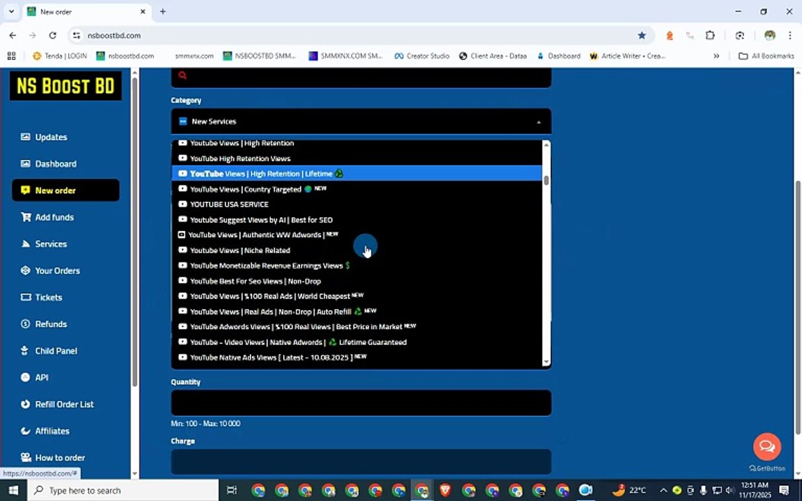
Task: Click the dropdown list scroll-down arrow
Action: [547, 362]
